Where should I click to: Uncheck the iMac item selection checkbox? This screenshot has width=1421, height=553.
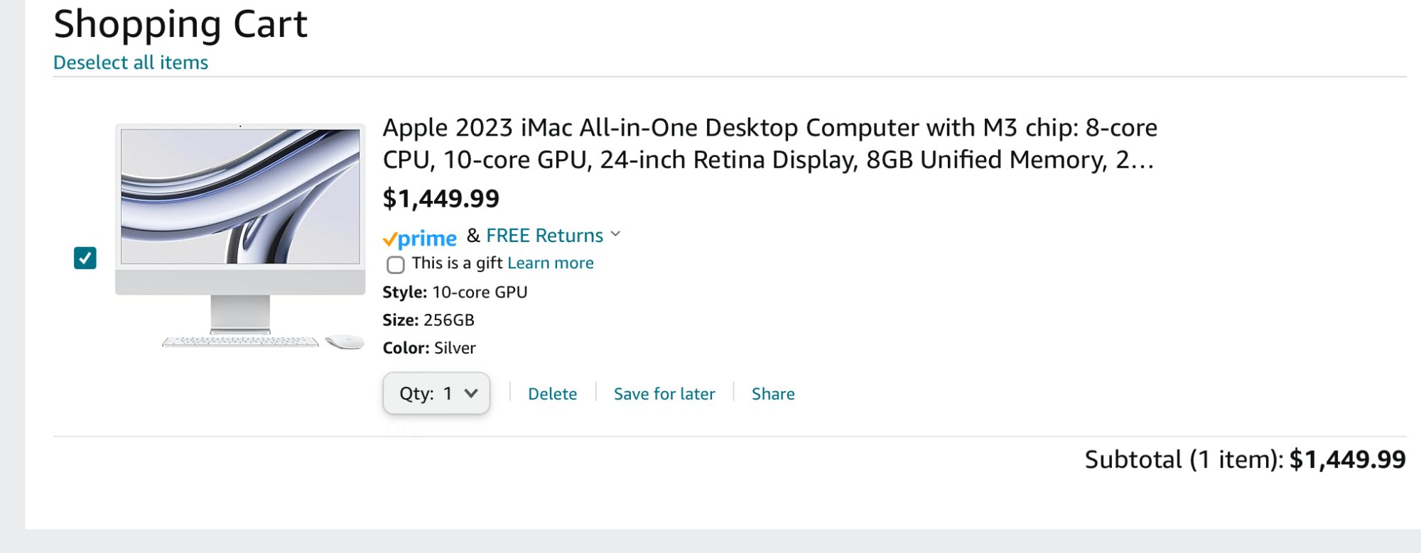pos(85,258)
